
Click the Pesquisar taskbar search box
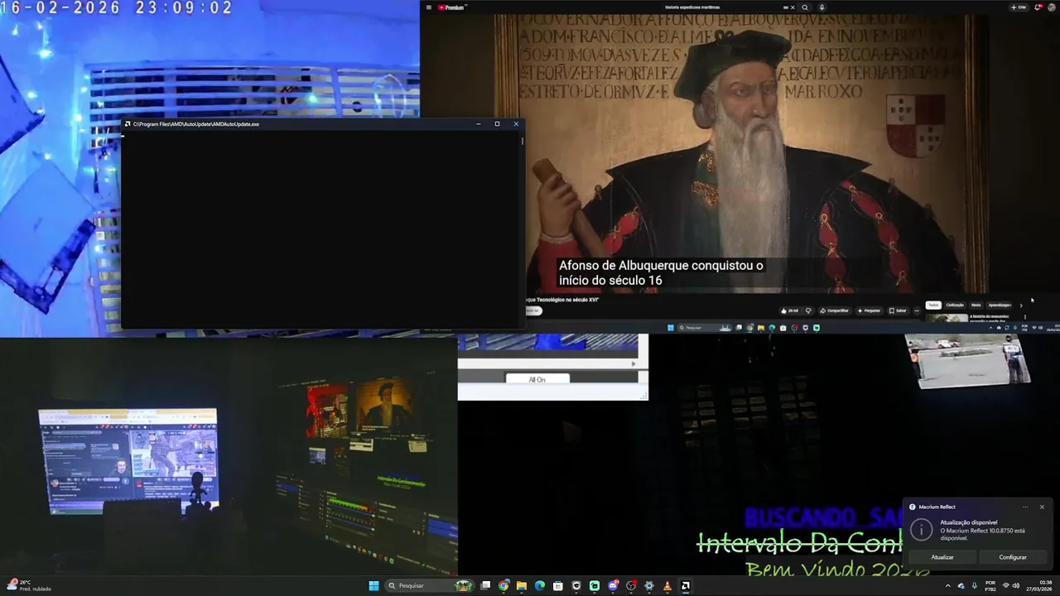tap(430, 586)
